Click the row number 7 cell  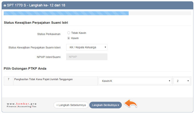point(8,81)
